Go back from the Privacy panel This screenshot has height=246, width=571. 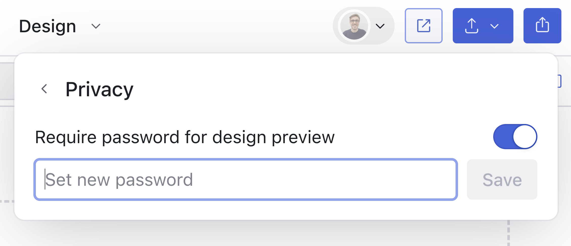pos(44,89)
